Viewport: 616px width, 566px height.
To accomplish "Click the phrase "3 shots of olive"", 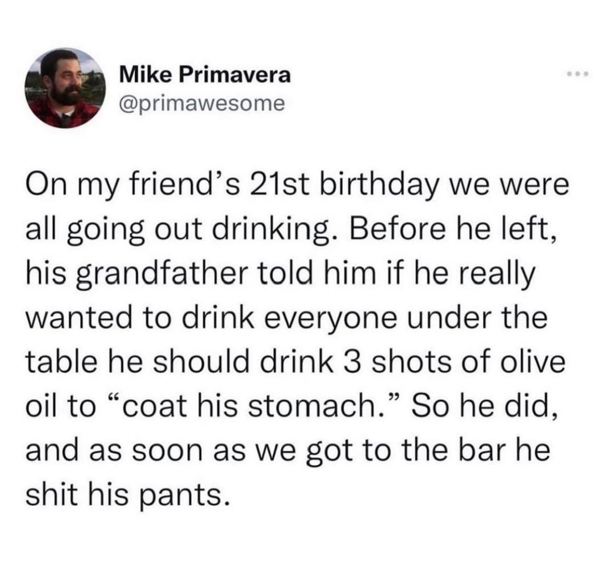I will point(453,362).
